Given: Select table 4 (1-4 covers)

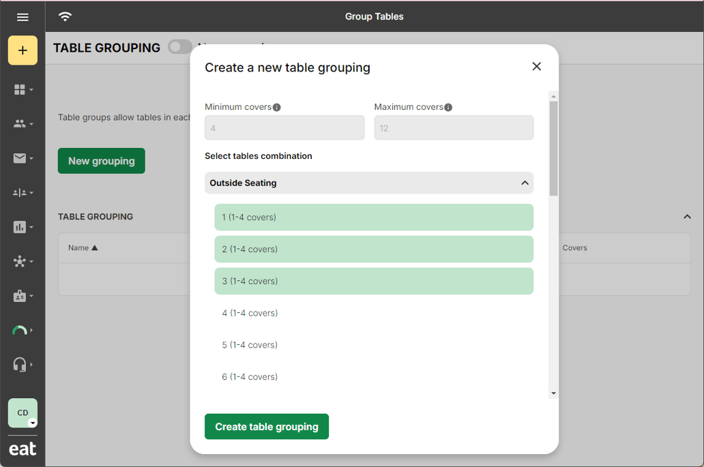Looking at the screenshot, I should coord(373,313).
